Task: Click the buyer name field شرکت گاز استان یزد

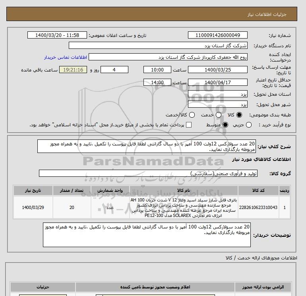Action: tap(158, 45)
